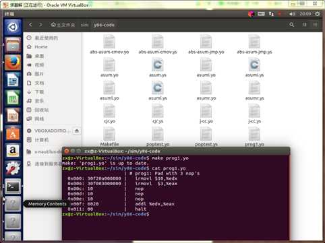325x243 pixels.
Task: Open Ubuntu Software Center icon
Action: pyautogui.click(x=13, y=133)
